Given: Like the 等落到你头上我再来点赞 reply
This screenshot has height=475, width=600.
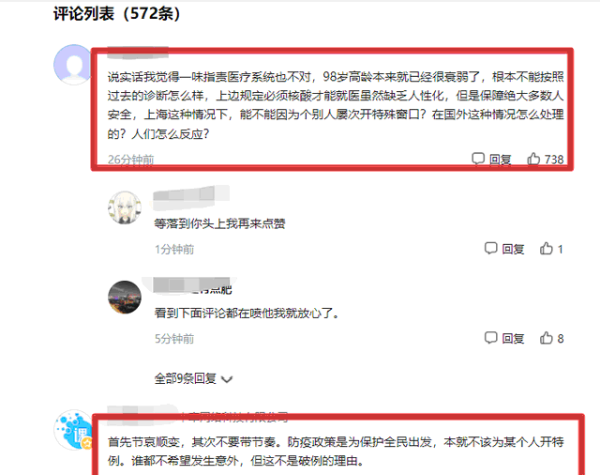Looking at the screenshot, I should 546,249.
